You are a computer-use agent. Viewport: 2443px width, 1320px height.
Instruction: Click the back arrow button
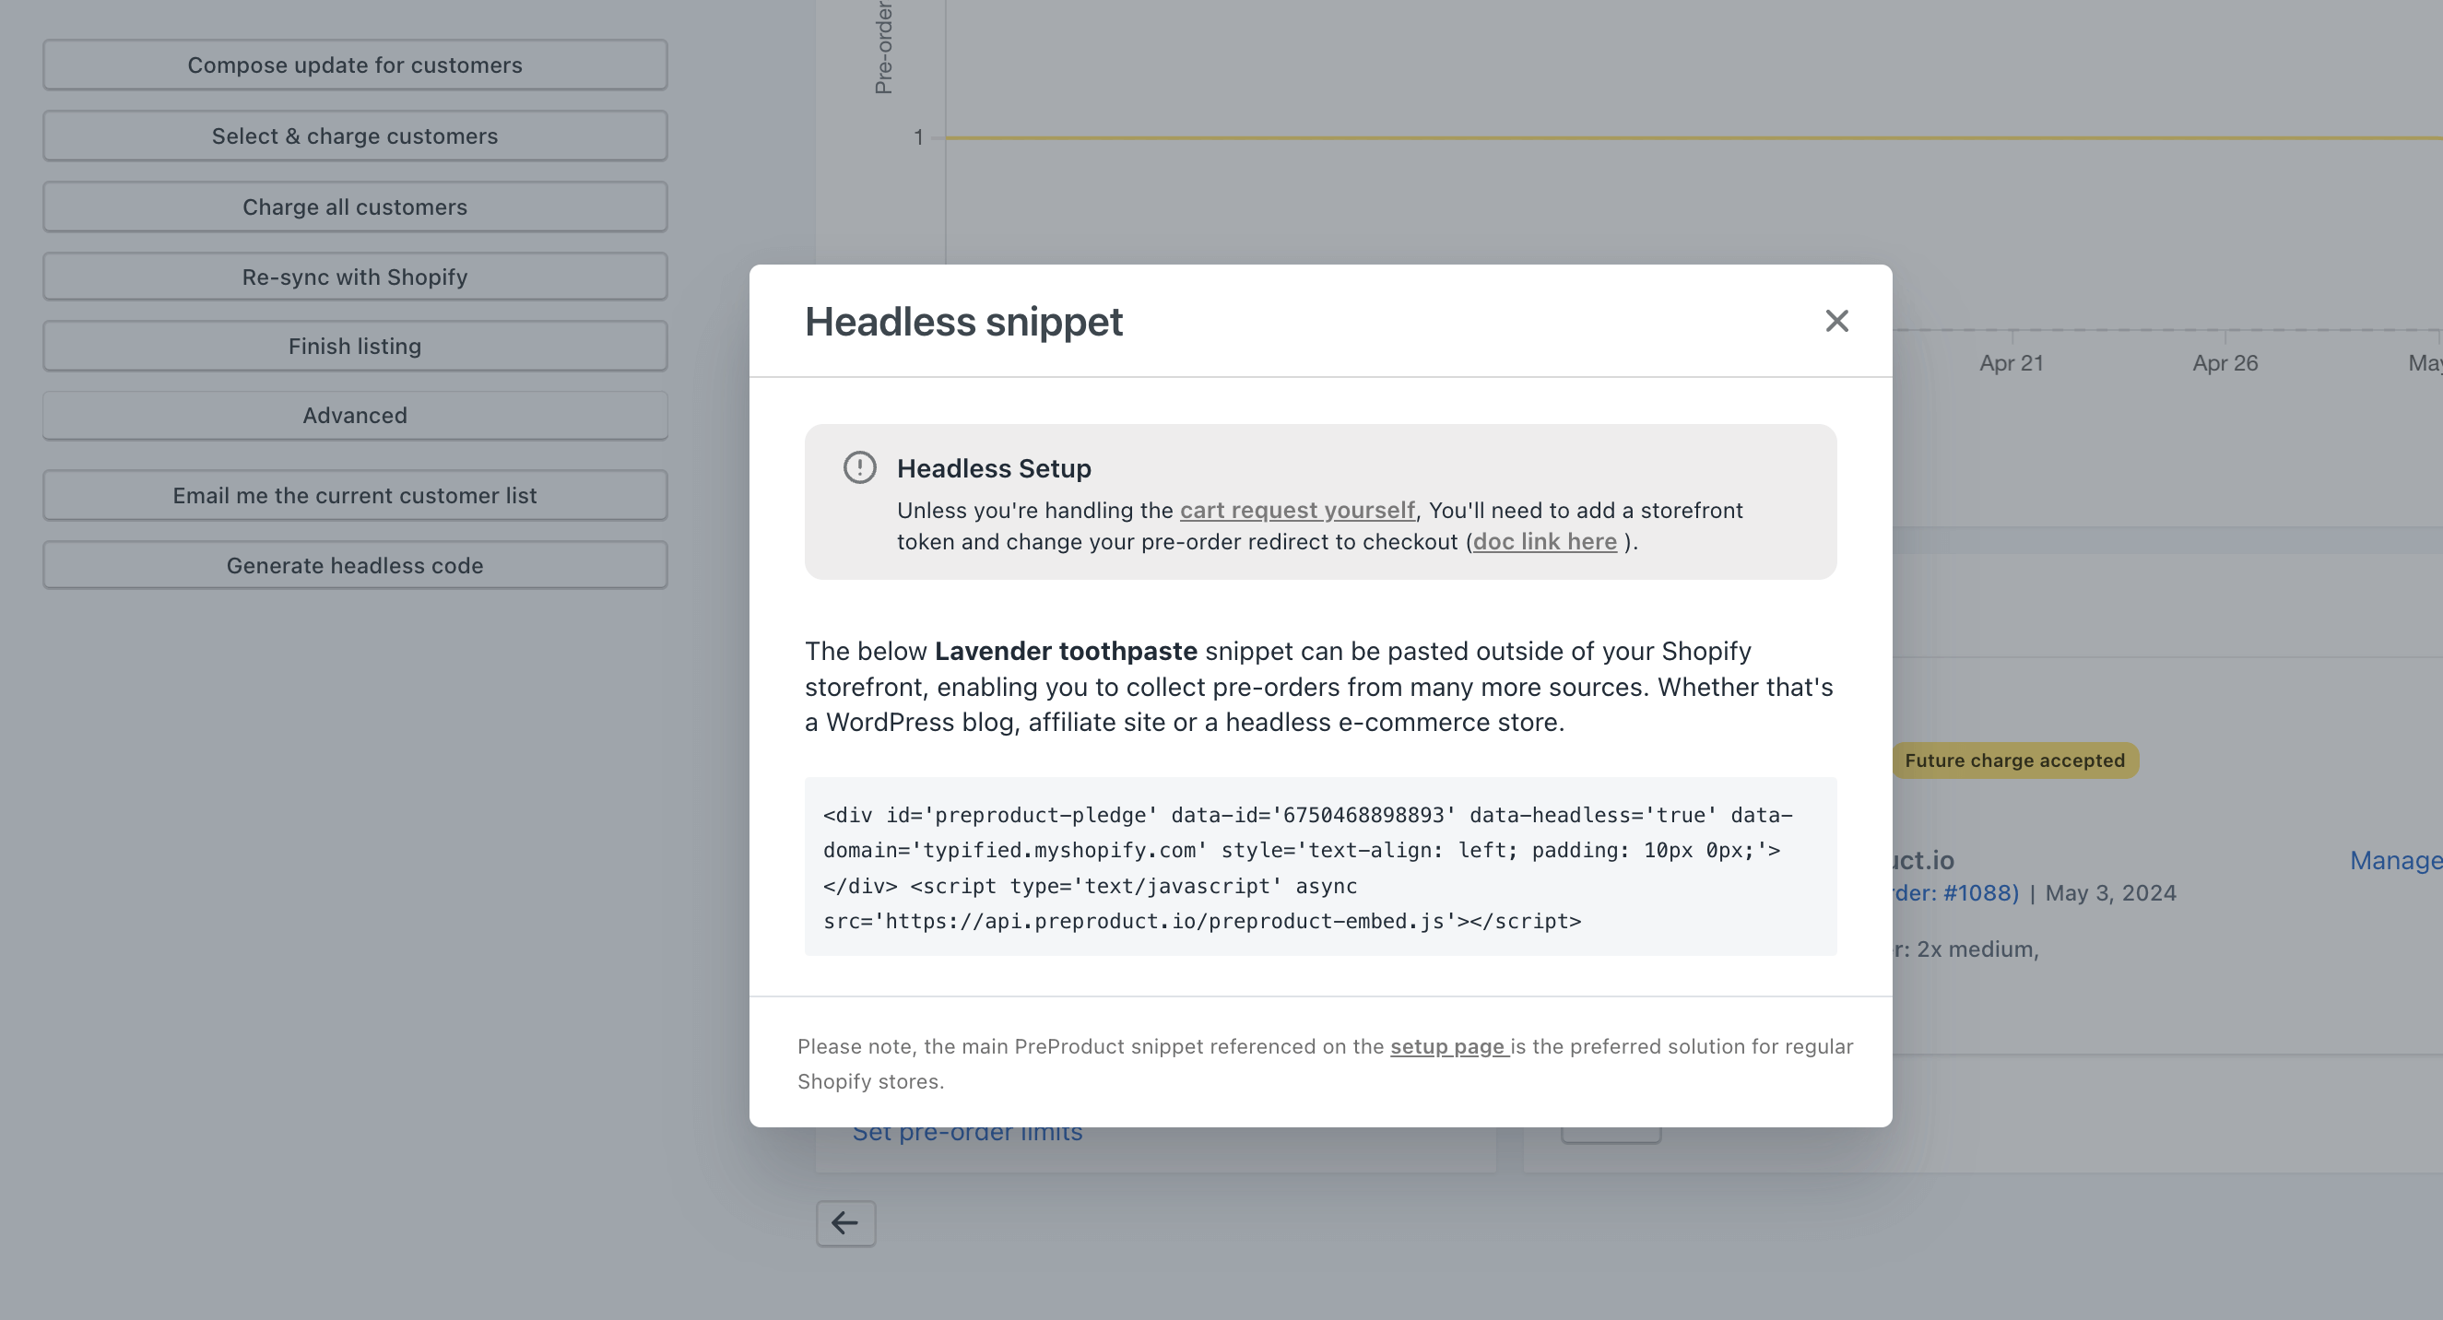(x=845, y=1223)
